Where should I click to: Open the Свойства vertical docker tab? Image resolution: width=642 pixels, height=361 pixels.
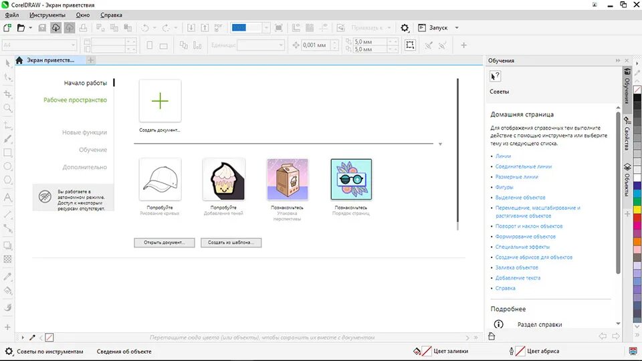627,134
